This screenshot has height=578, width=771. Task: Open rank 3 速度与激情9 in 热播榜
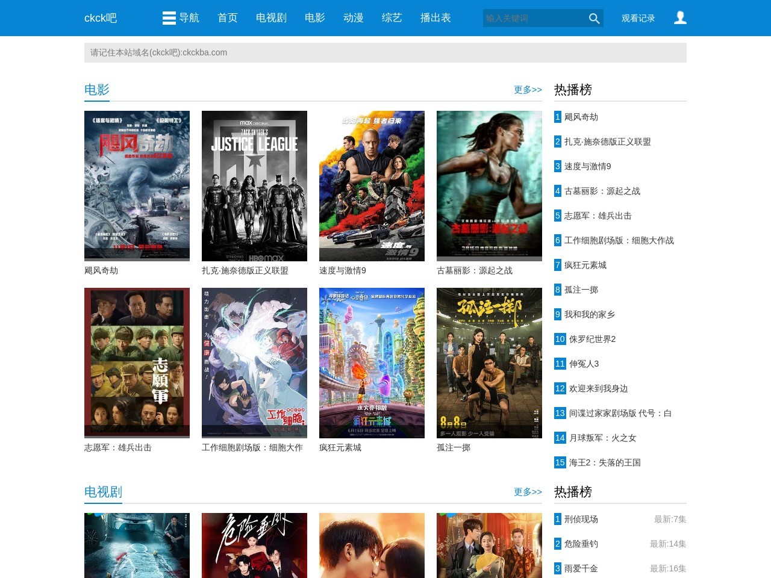(588, 166)
